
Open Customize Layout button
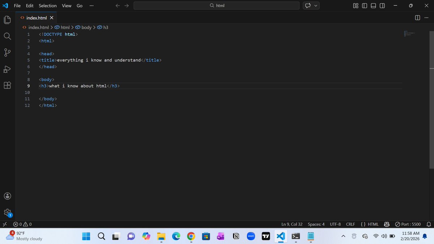point(356,6)
